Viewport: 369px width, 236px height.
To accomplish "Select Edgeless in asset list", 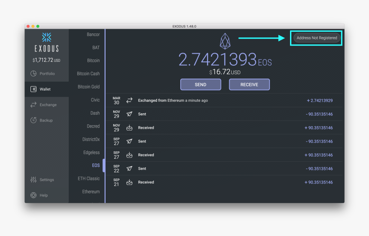I will pyautogui.click(x=91, y=152).
